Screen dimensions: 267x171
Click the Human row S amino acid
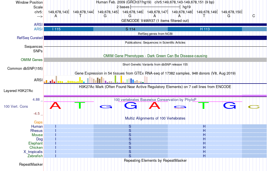click(130, 126)
